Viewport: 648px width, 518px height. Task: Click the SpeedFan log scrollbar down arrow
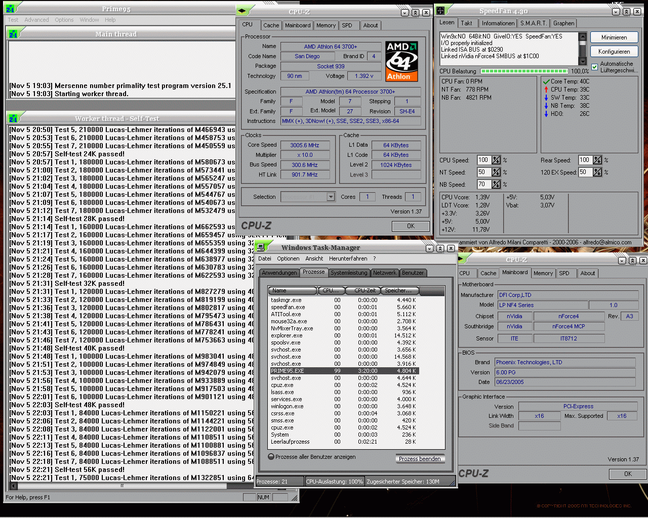pos(582,62)
